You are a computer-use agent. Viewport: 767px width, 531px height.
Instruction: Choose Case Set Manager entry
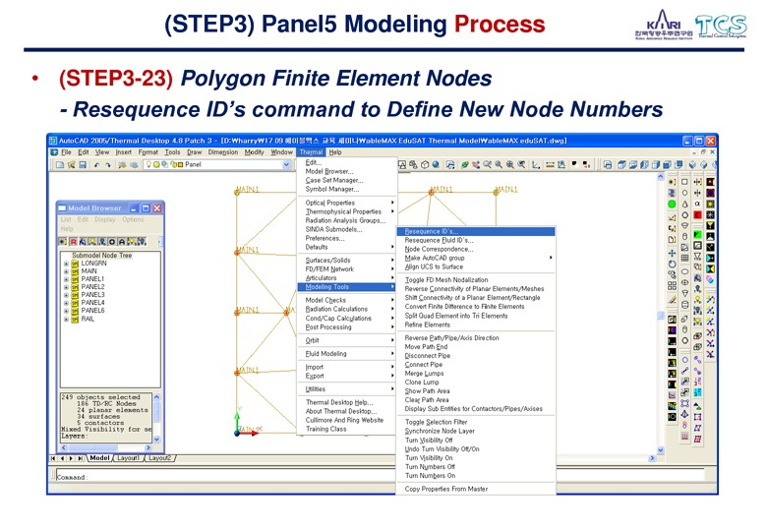(346, 180)
